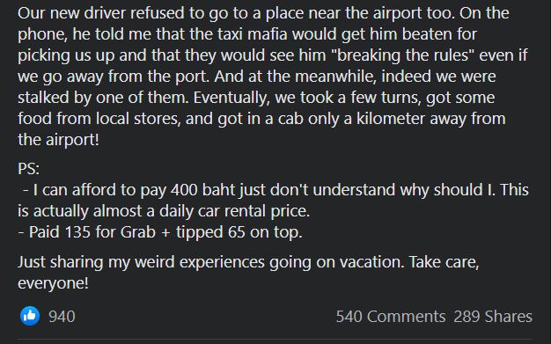Click the line starting "food from local stores"

pos(261,119)
